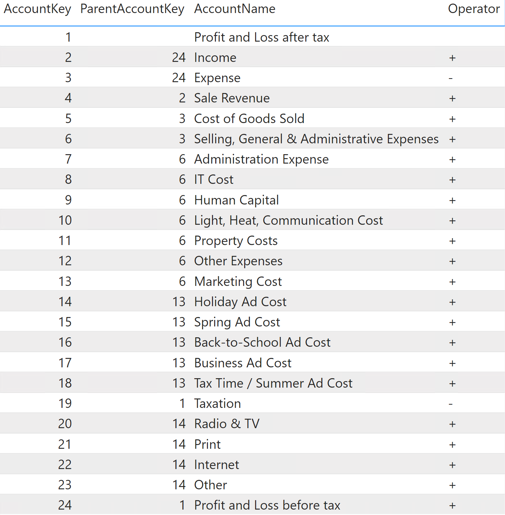Select the 'Radio & TV' cell

pyautogui.click(x=227, y=424)
